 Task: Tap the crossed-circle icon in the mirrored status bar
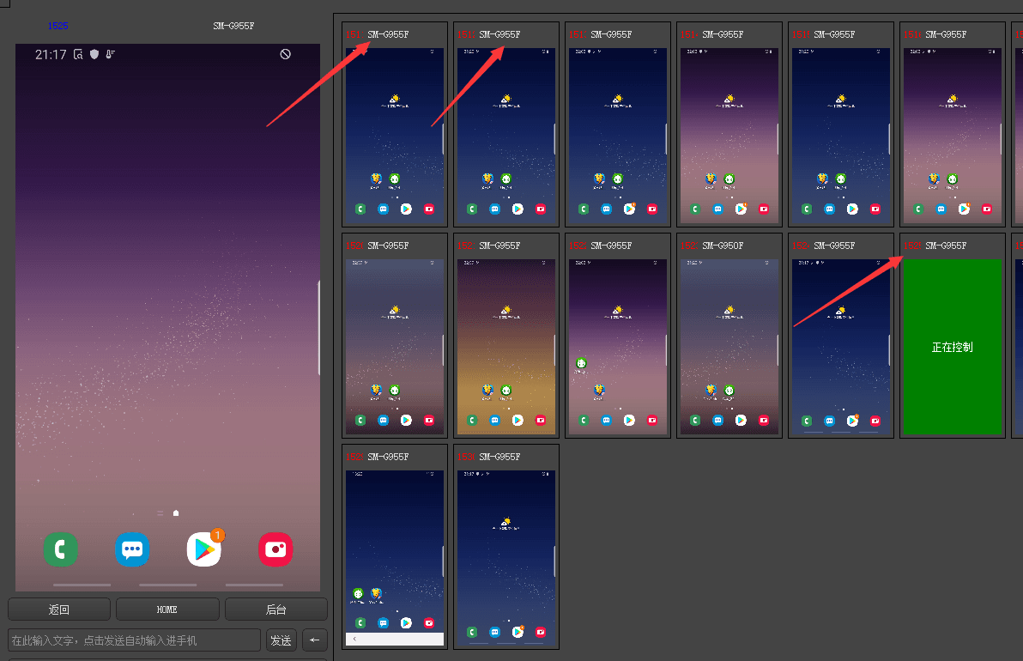click(x=285, y=54)
